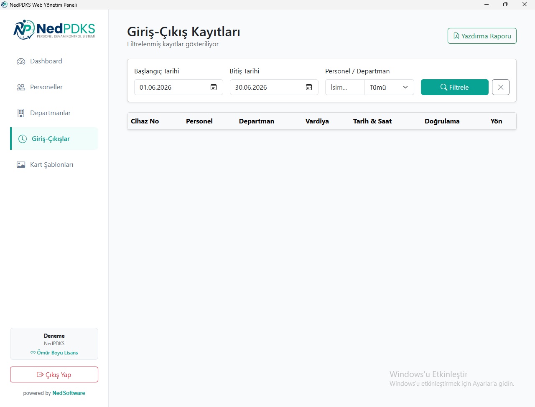Open calendar picker for Bitiş Tarihi
Screen dimensions: 535x407
(x=309, y=87)
